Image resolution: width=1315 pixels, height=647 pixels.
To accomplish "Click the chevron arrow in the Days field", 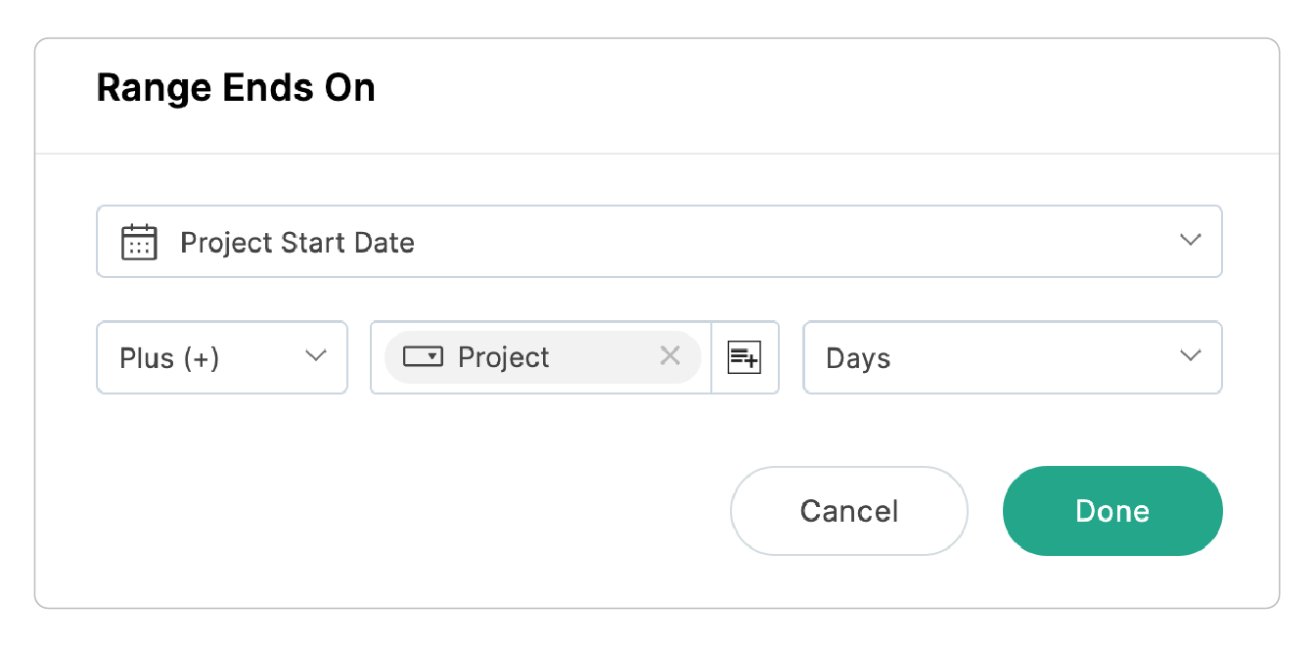I will 1190,356.
